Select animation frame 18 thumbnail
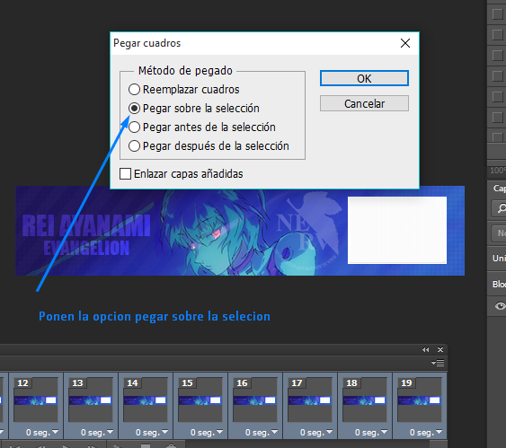This screenshot has height=448, width=506. tap(365, 400)
